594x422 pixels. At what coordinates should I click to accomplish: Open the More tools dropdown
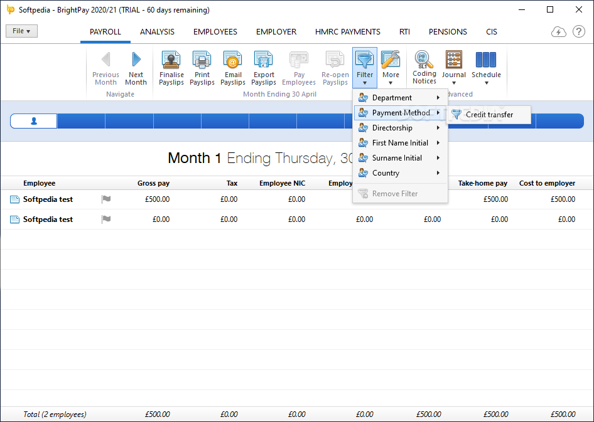point(391,68)
